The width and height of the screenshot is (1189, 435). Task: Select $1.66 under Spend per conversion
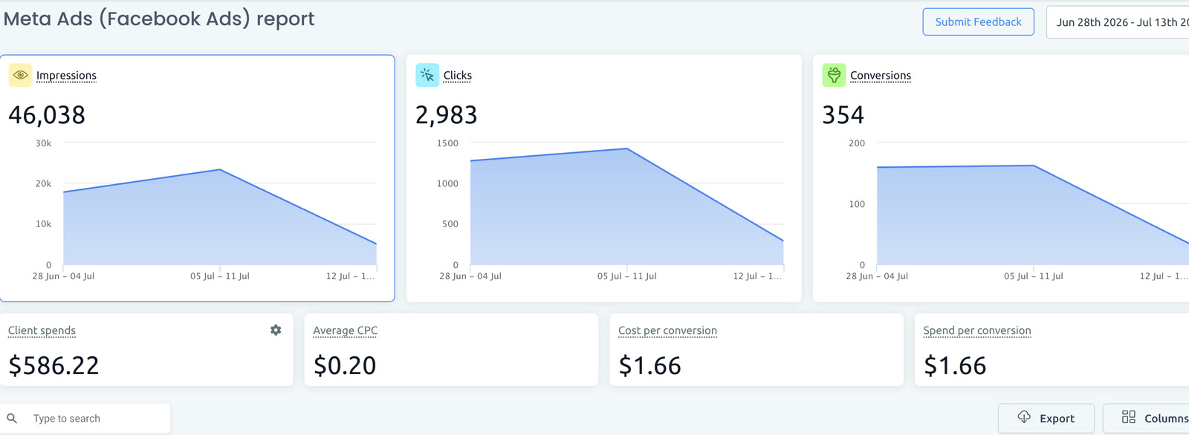(955, 365)
